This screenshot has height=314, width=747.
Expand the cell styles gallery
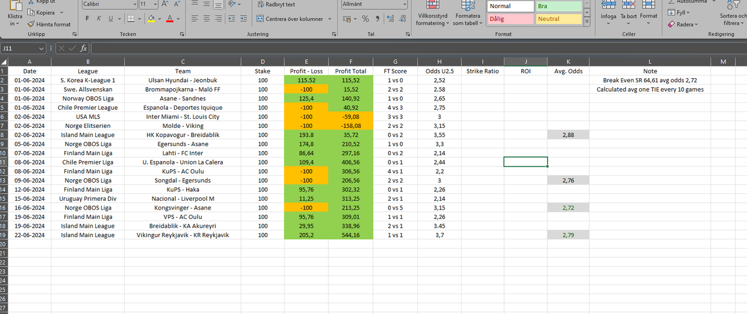pyautogui.click(x=587, y=23)
